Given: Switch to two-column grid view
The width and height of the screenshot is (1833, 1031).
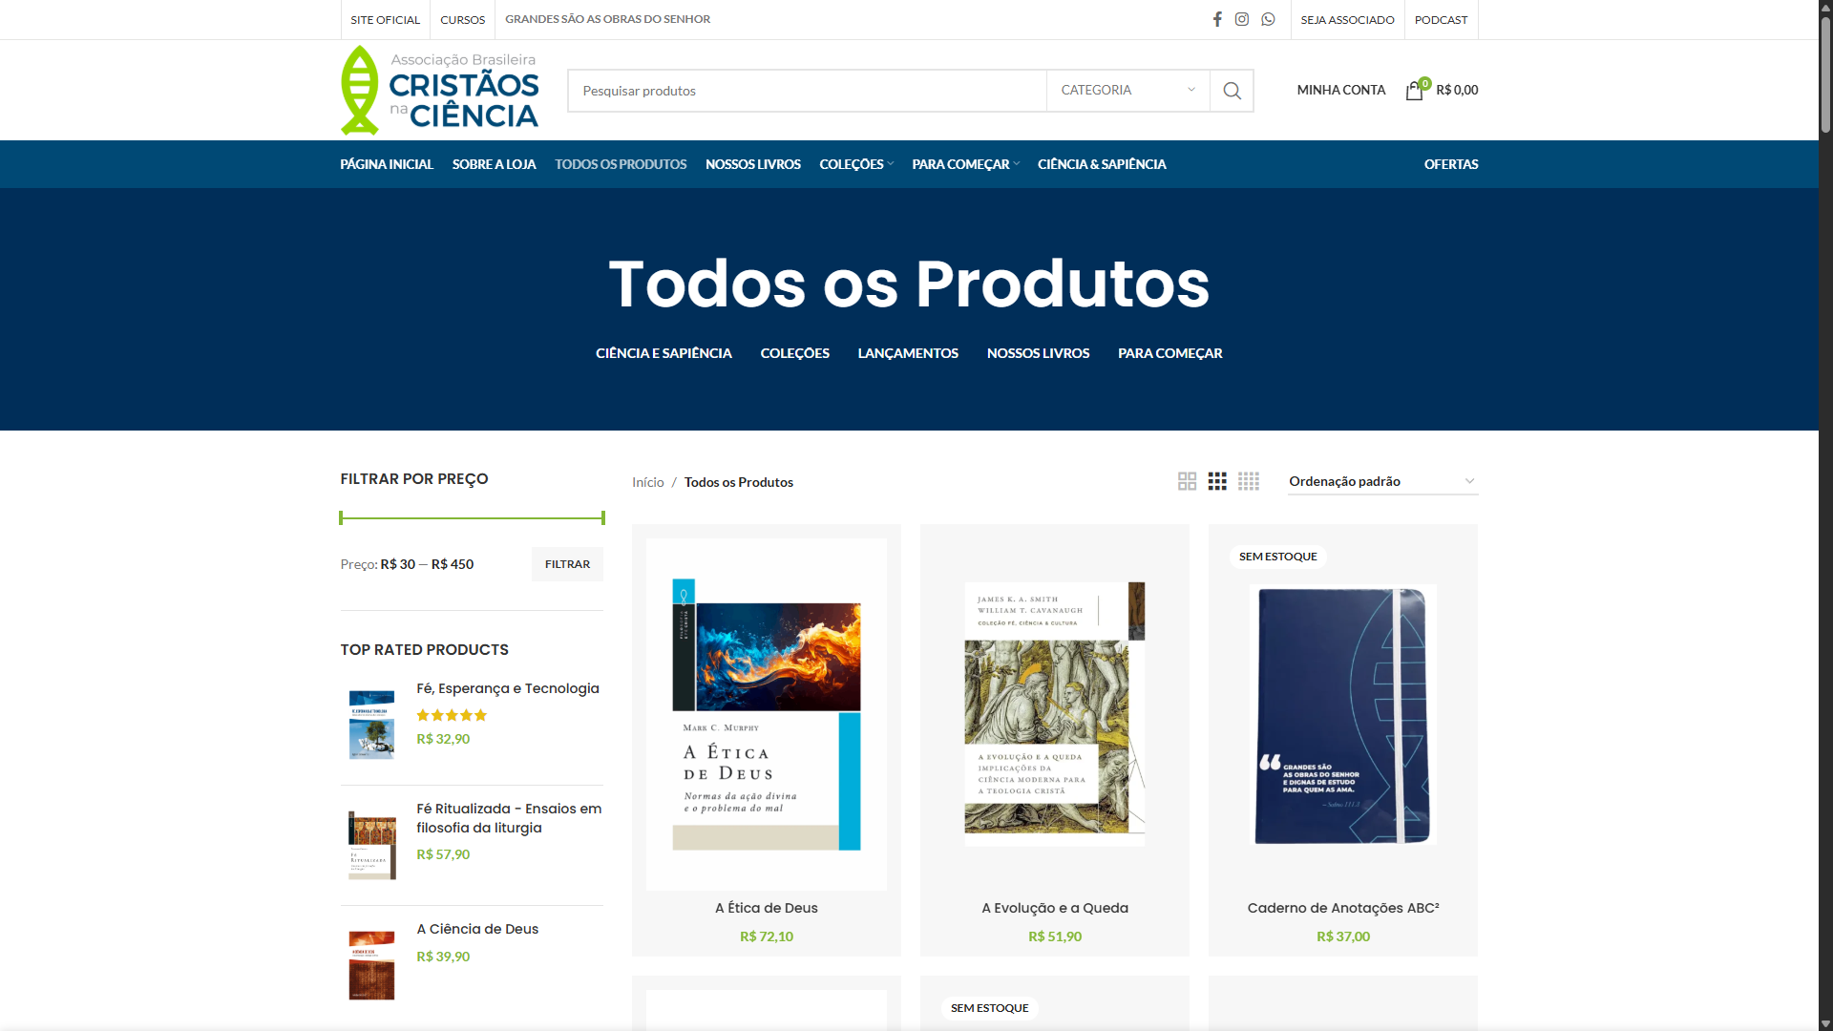Looking at the screenshot, I should pyautogui.click(x=1187, y=481).
